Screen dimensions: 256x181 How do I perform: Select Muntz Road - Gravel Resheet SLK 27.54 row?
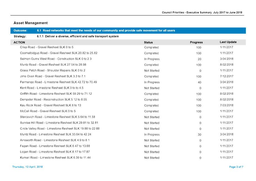128,65
